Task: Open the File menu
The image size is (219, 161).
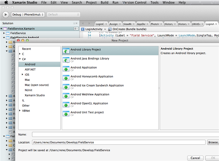Action: click(44, 2)
